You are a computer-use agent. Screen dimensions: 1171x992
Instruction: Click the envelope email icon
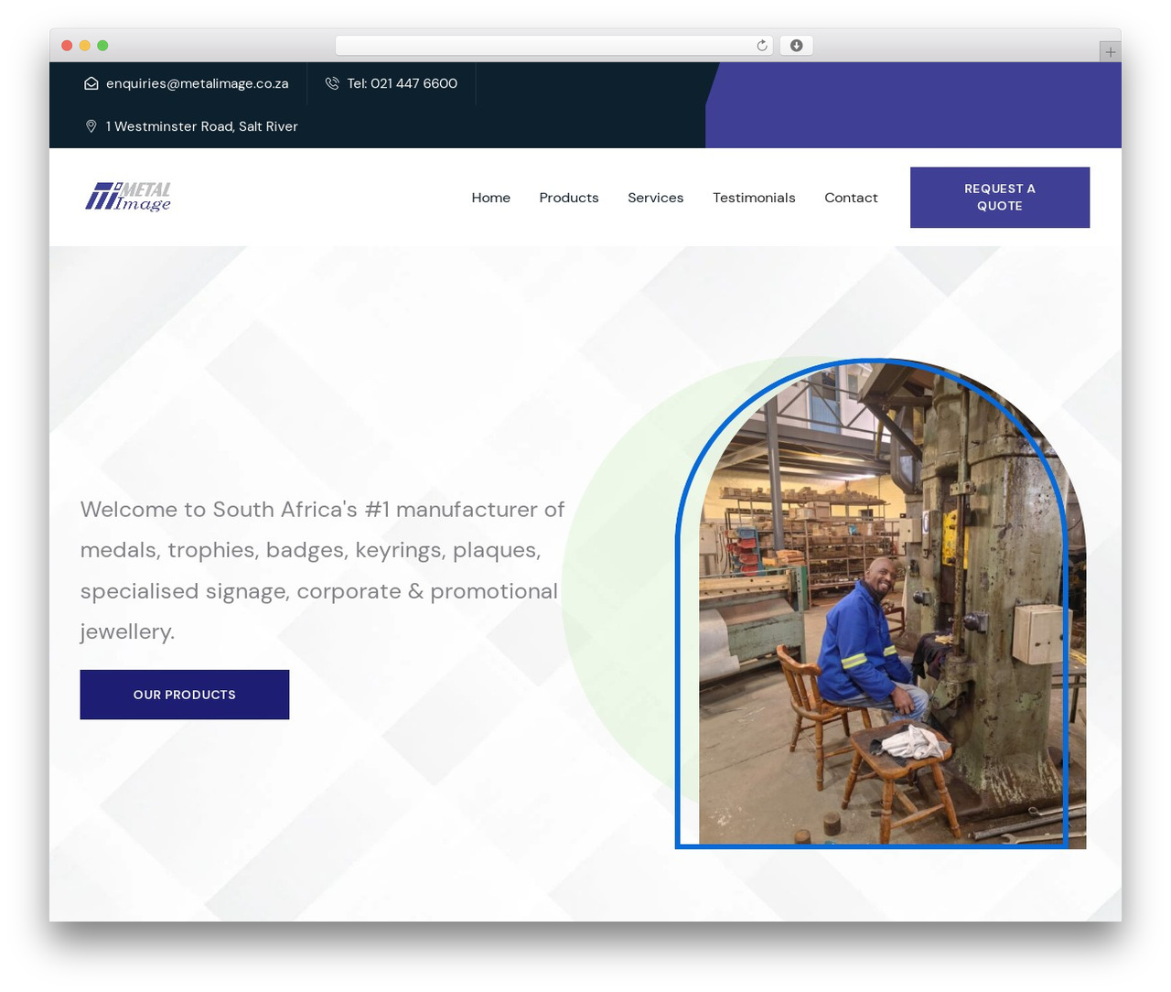pyautogui.click(x=91, y=83)
